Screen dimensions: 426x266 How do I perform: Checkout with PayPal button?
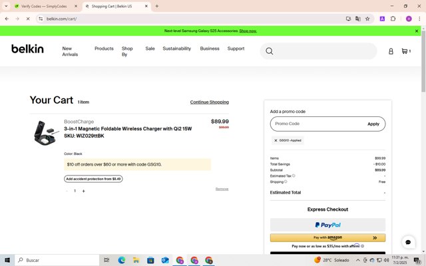[x=327, y=225]
